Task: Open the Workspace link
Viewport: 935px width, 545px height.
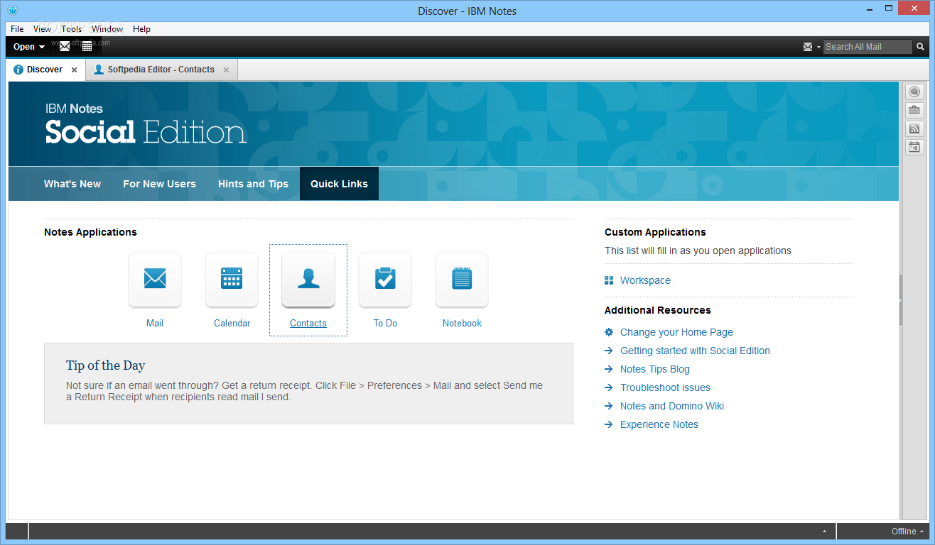Action: click(x=645, y=280)
